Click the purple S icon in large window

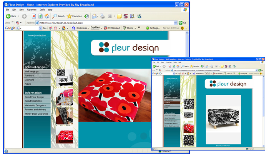click(126, 16)
